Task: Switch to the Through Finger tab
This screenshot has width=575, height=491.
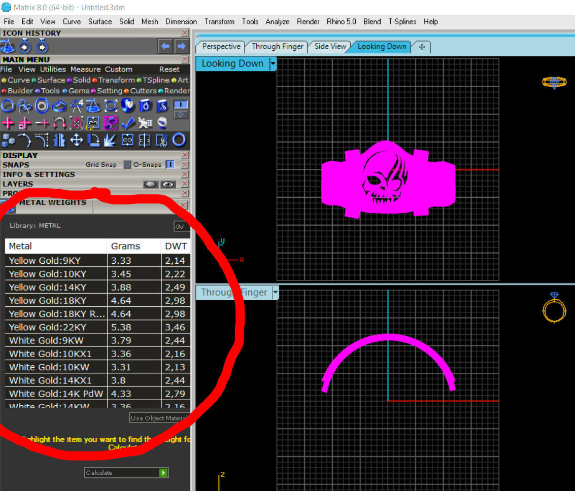Action: (x=277, y=47)
